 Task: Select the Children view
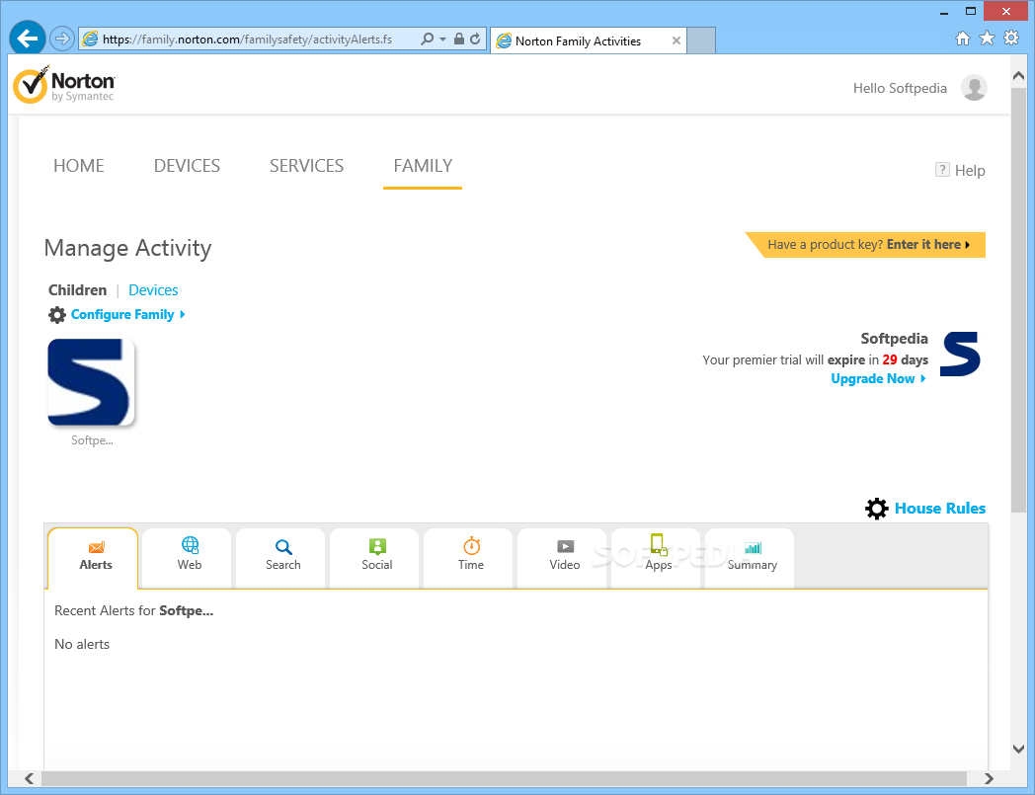click(x=77, y=290)
